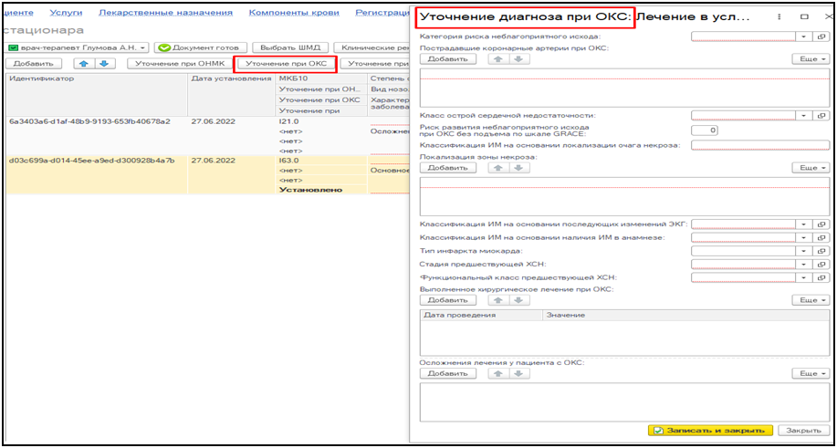This screenshot has width=837, height=448.
Task: Expand the Тип инфаркта миокарда dropdown
Action: 804,251
